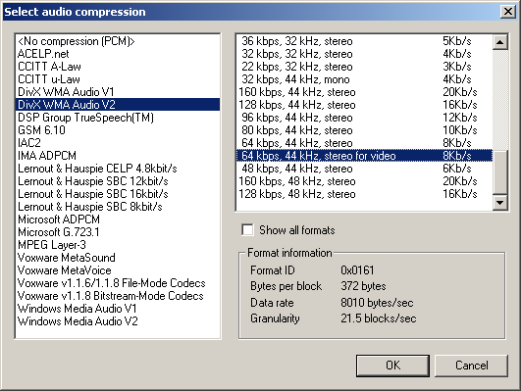
Task: Select GSM 6.10 codec
Action: (x=118, y=130)
